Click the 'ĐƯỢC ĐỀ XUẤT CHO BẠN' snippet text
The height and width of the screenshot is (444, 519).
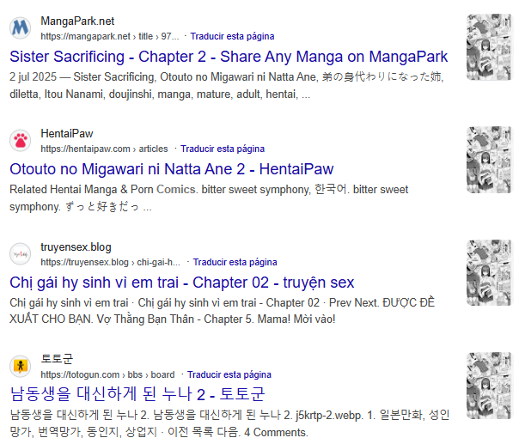(x=222, y=311)
